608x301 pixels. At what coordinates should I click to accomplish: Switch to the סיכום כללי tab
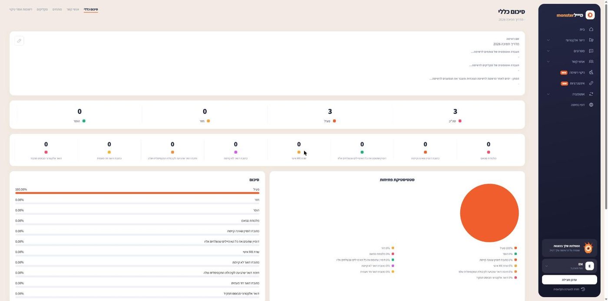[x=91, y=10]
